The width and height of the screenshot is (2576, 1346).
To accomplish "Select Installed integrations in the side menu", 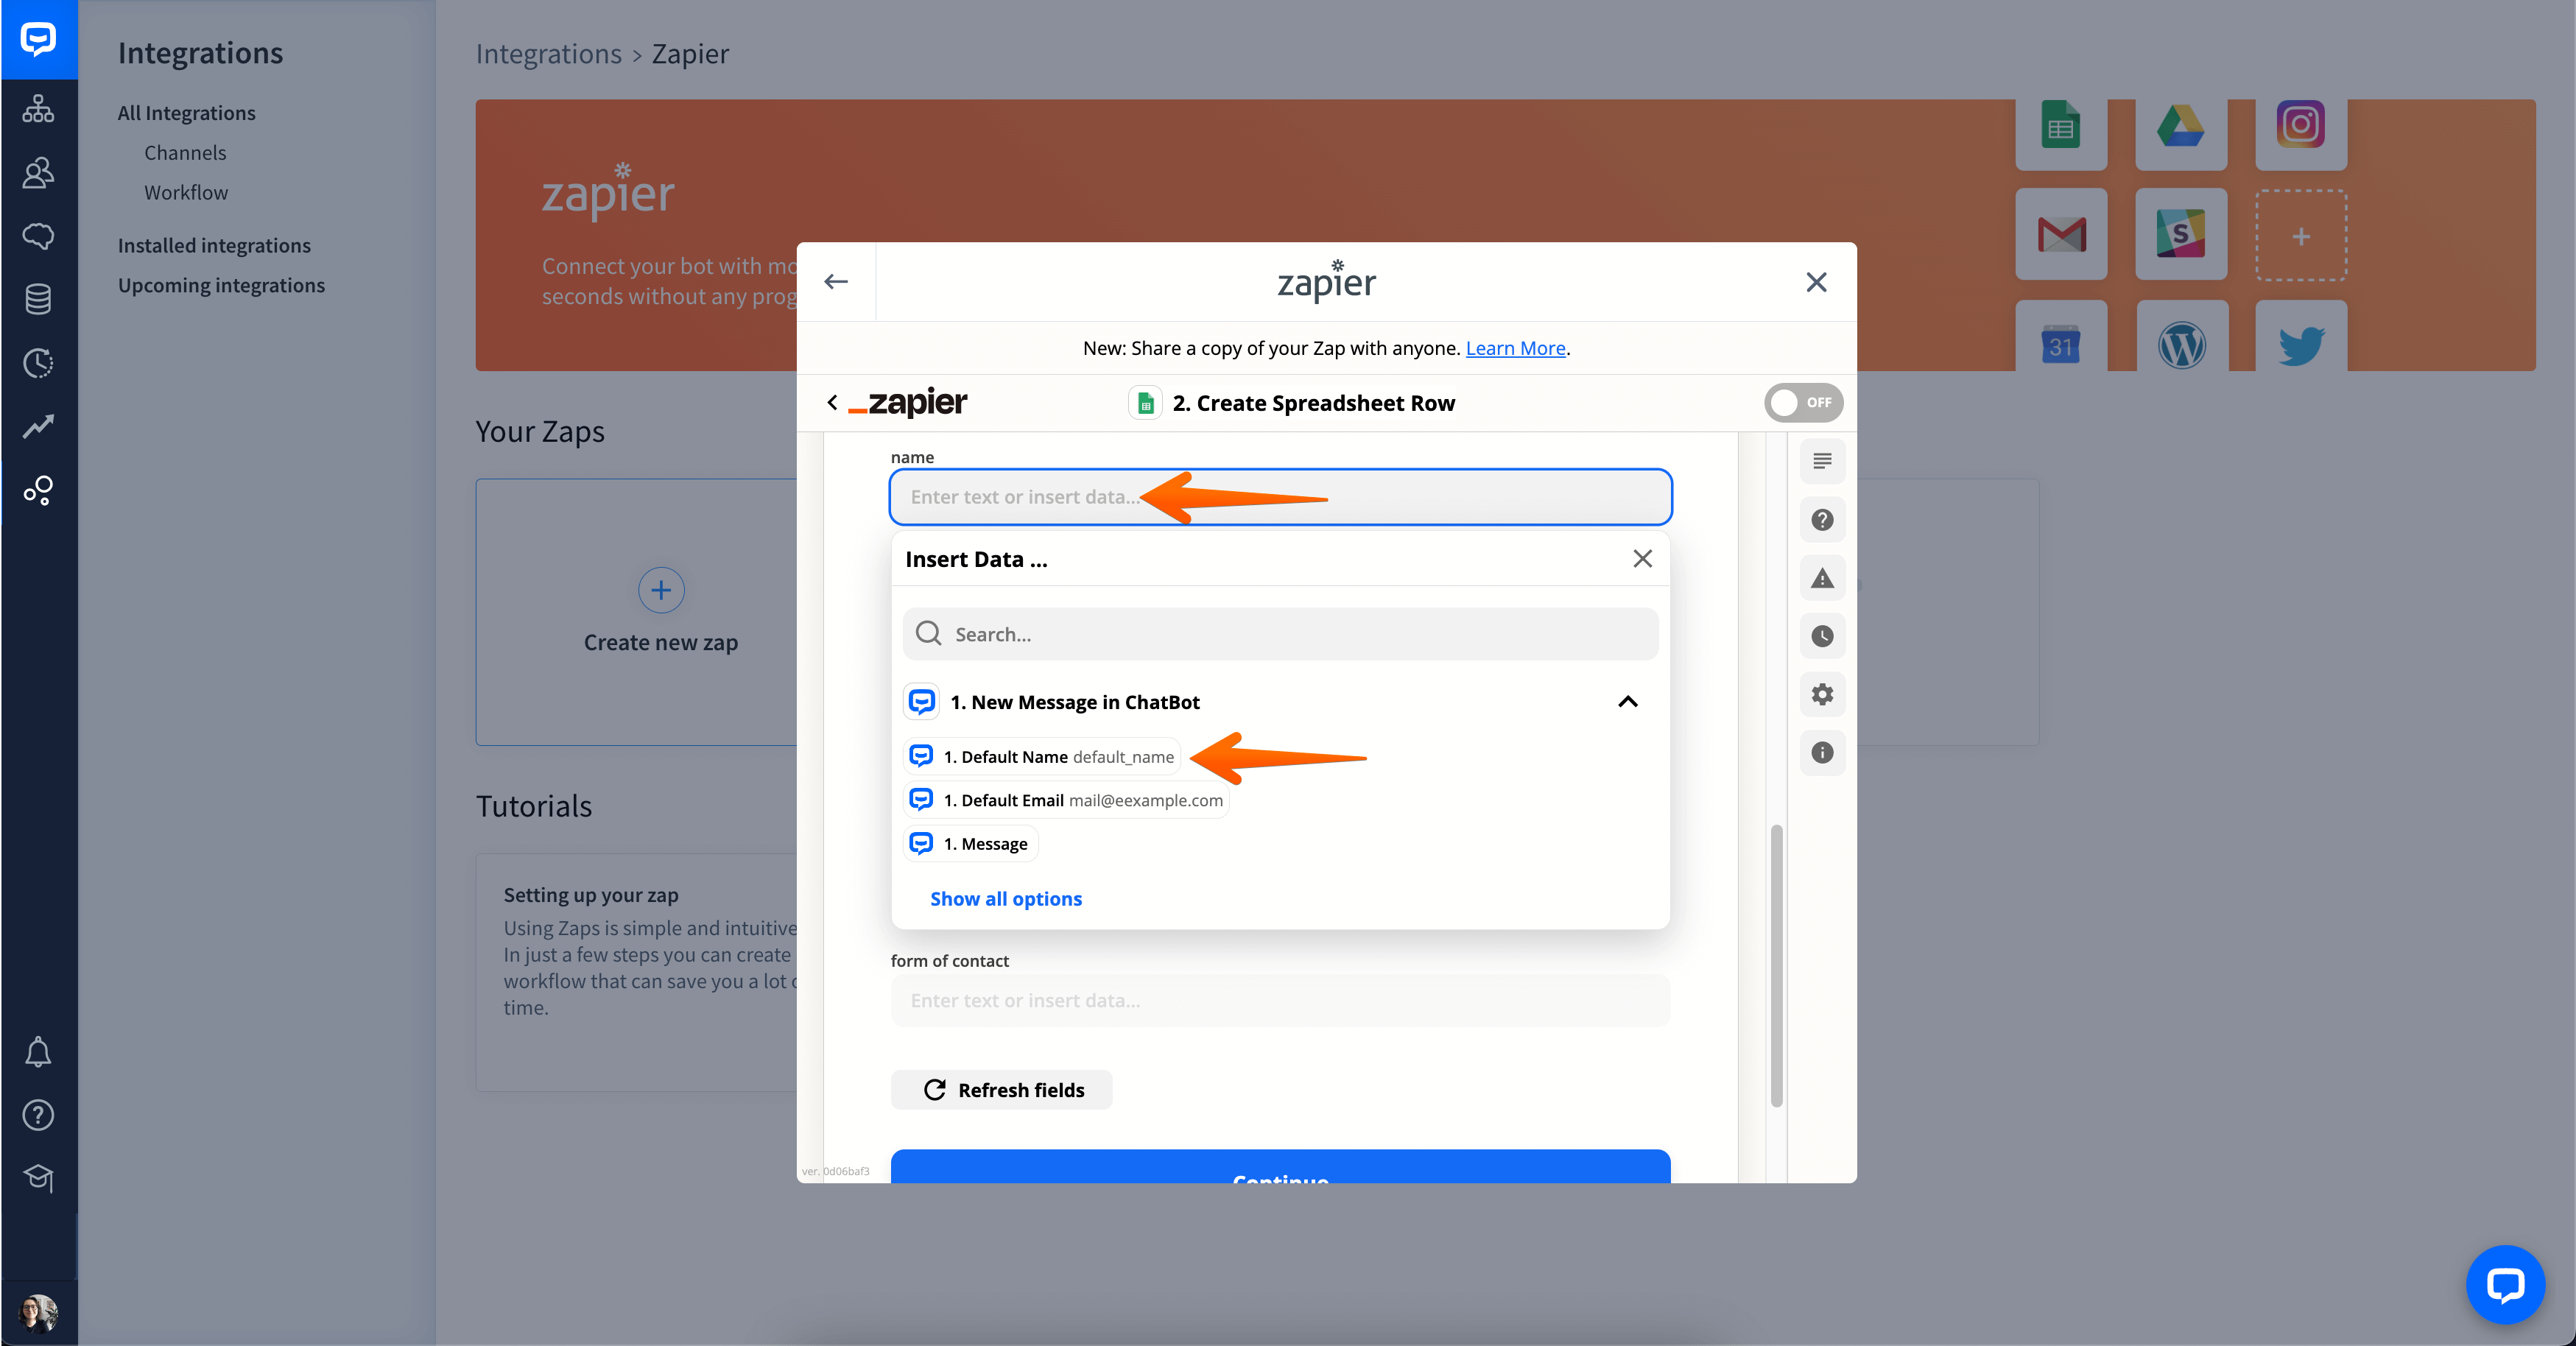I will (x=214, y=246).
